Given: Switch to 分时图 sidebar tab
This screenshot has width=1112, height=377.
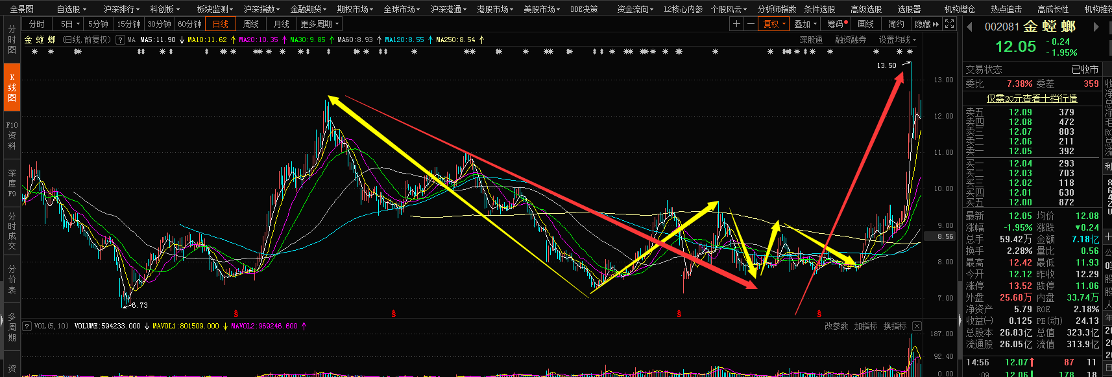Looking at the screenshot, I should (x=12, y=40).
